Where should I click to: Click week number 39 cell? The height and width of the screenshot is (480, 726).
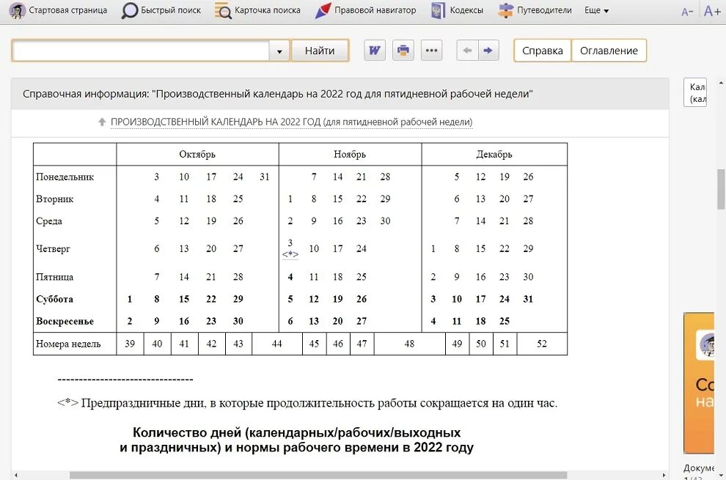(x=130, y=344)
